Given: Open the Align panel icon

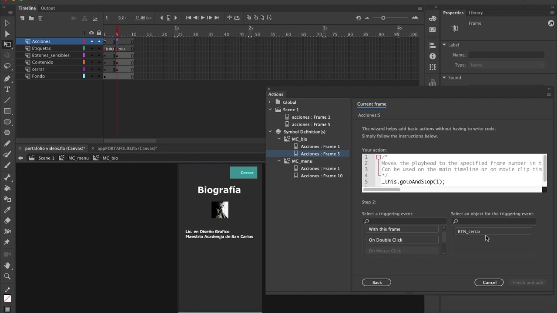Looking at the screenshot, I should point(433,45).
